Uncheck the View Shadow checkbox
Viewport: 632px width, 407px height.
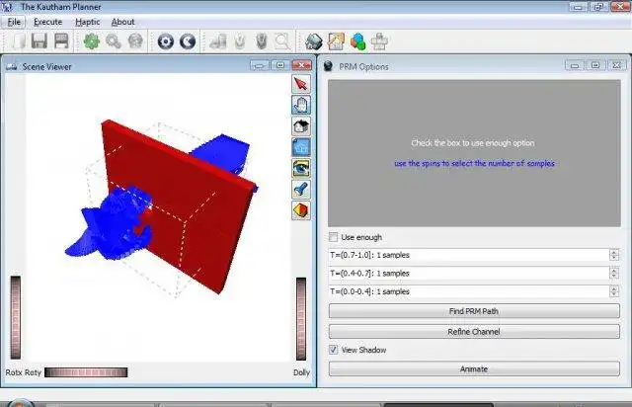click(x=334, y=350)
